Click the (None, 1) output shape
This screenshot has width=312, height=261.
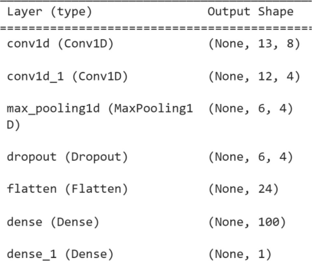pos(239,254)
